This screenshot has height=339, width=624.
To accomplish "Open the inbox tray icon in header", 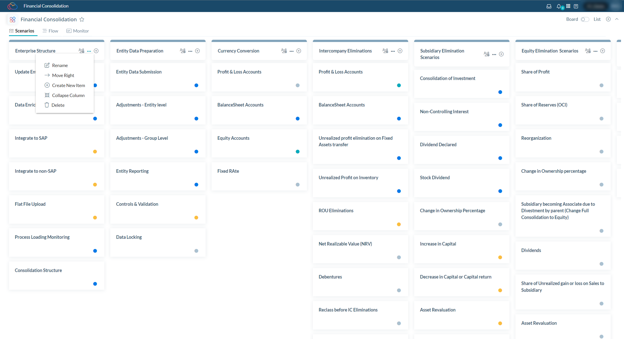I will coord(549,6).
